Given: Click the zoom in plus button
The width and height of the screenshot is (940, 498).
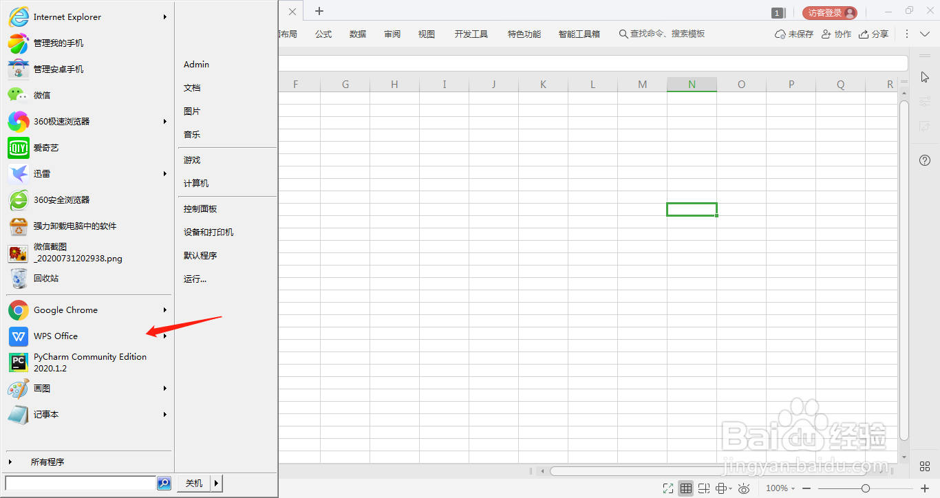Looking at the screenshot, I should (924, 488).
